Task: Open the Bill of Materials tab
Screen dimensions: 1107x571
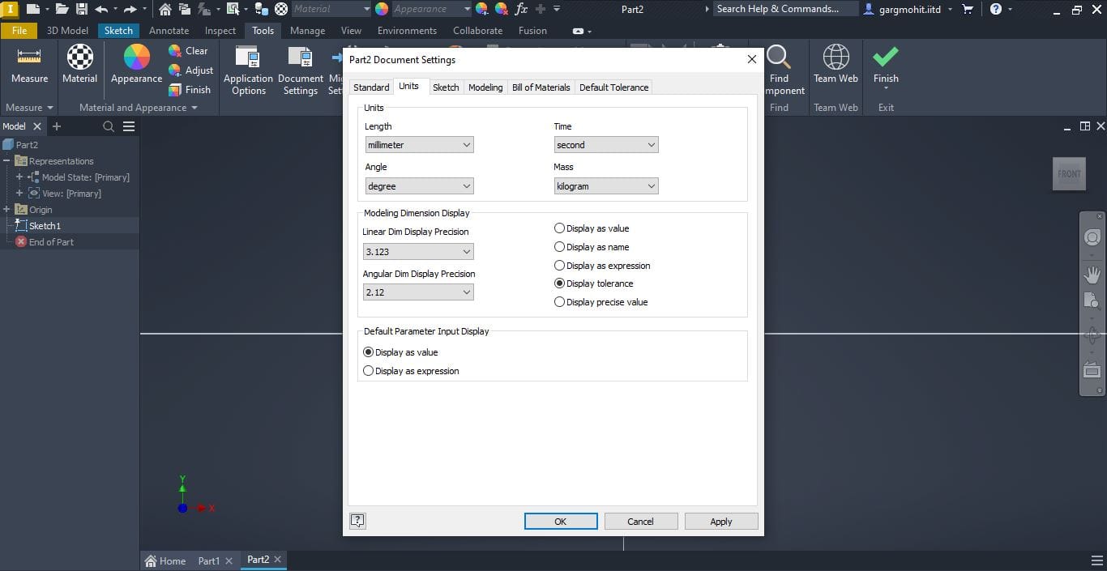Action: click(541, 87)
